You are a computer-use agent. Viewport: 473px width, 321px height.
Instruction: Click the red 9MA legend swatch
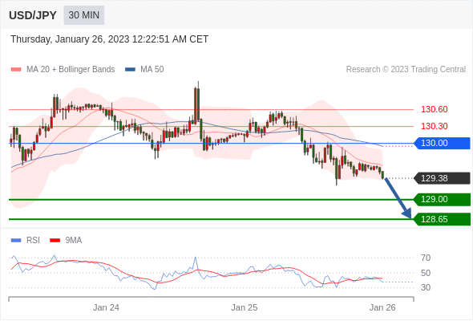(55, 241)
